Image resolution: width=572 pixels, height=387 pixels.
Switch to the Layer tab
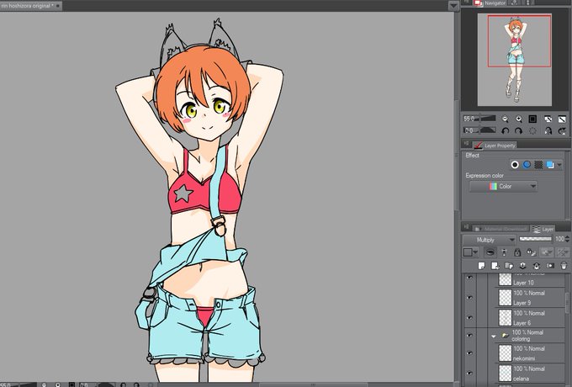pos(543,229)
